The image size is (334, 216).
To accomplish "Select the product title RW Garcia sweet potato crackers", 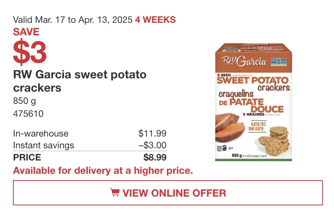I will pos(80,81).
